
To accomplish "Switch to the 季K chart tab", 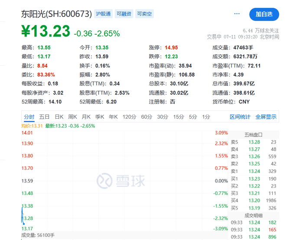I will (x=100, y=117).
